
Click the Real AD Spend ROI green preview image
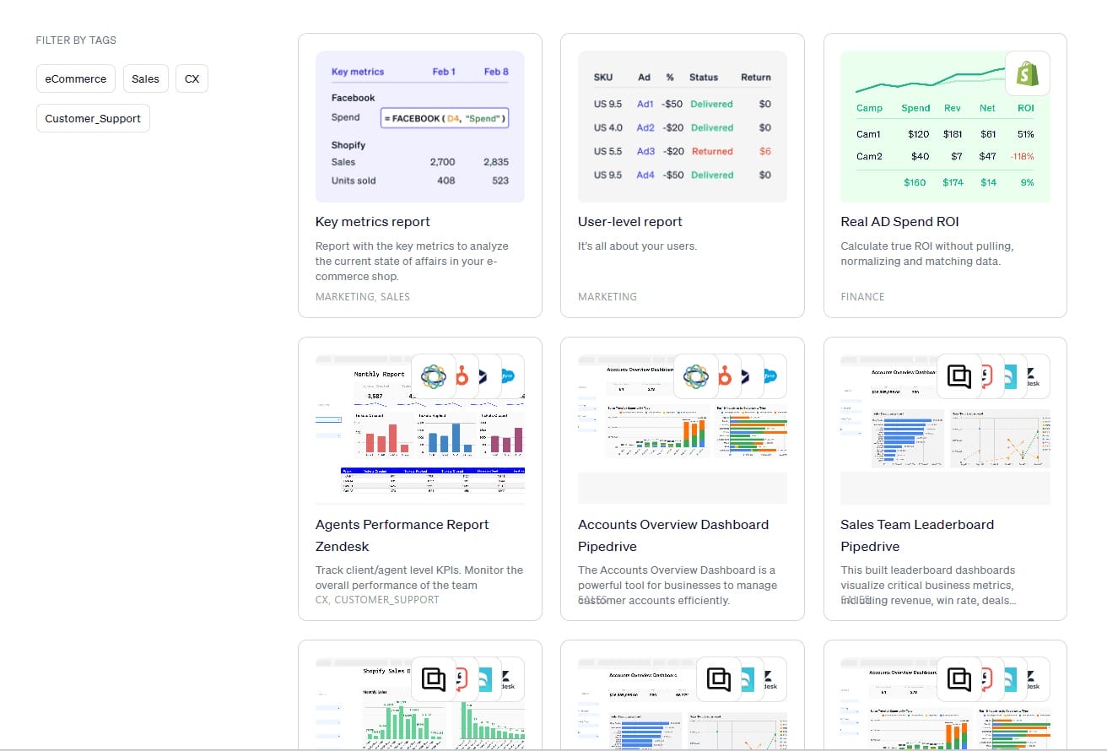[x=945, y=127]
